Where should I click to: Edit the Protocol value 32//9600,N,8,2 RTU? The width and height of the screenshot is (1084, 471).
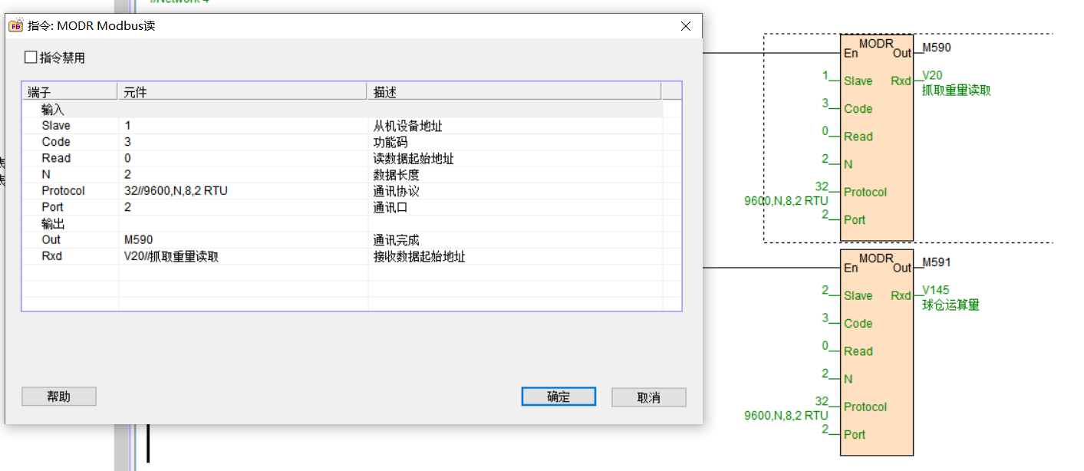point(242,191)
